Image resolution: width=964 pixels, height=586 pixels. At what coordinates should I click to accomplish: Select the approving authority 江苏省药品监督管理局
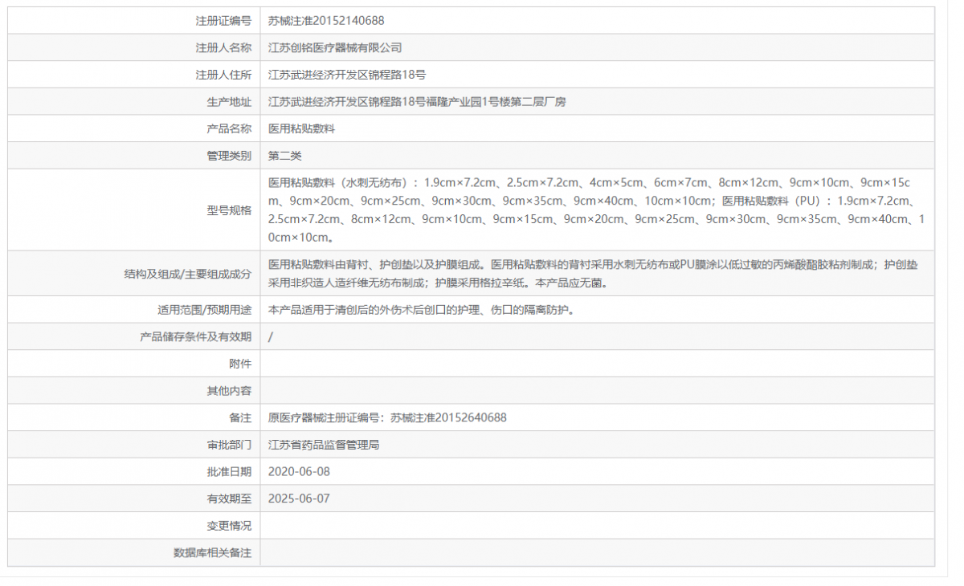point(324,445)
